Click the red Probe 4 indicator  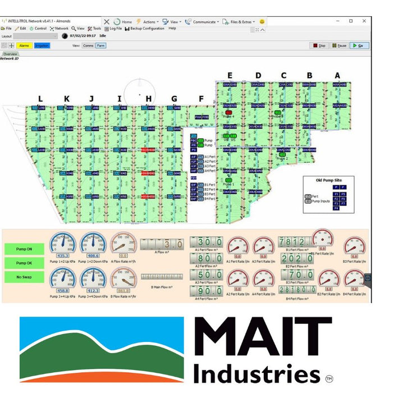[x=229, y=113]
